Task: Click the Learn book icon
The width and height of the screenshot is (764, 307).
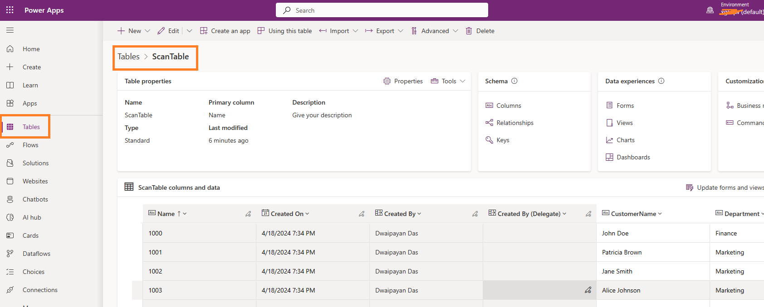Action: [10, 85]
